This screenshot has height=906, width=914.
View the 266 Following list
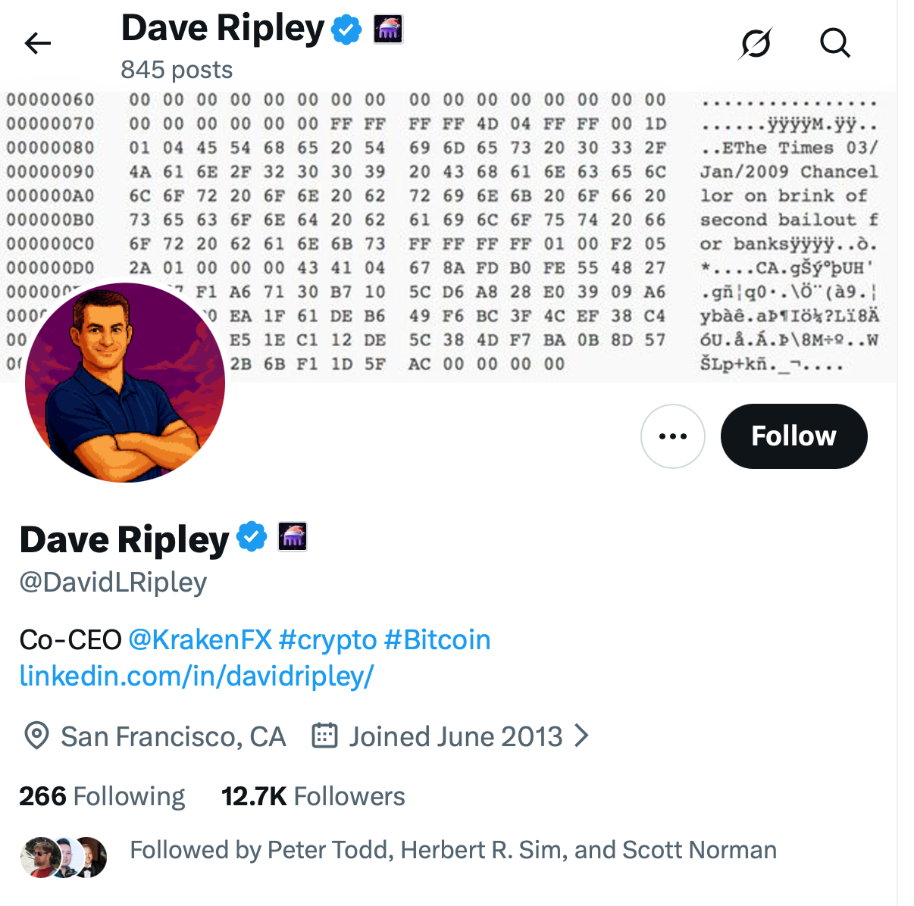tap(102, 796)
